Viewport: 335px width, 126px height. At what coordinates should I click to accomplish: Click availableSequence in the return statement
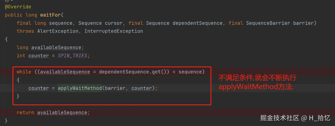62,113
